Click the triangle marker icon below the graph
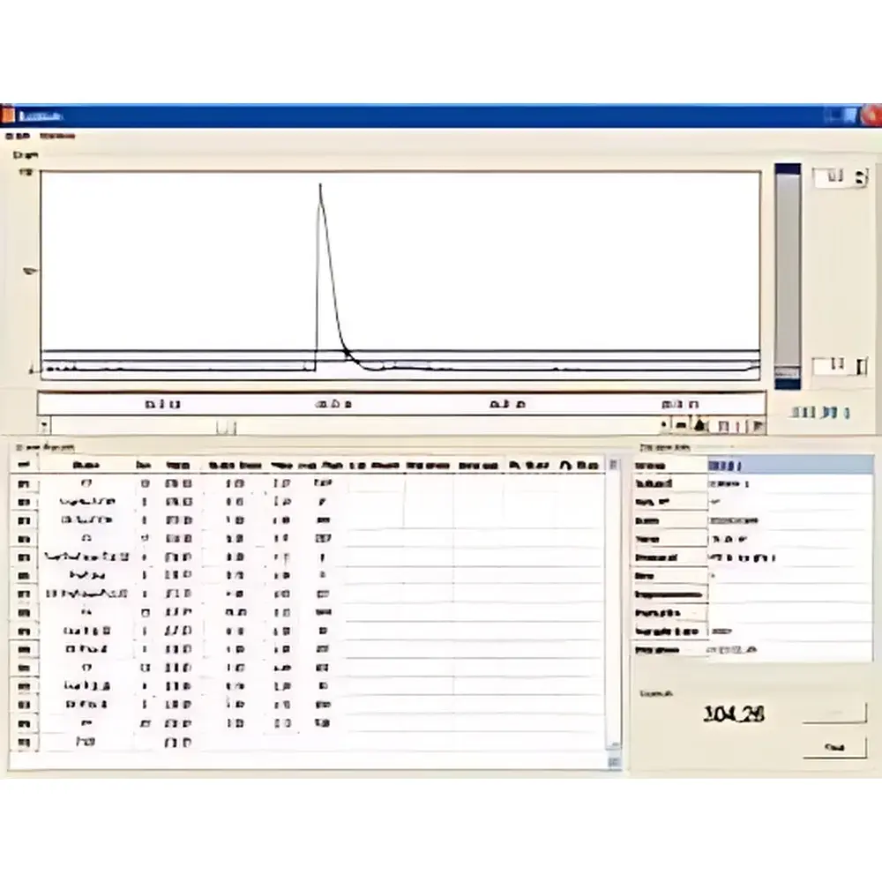The image size is (882, 882). coord(699,427)
